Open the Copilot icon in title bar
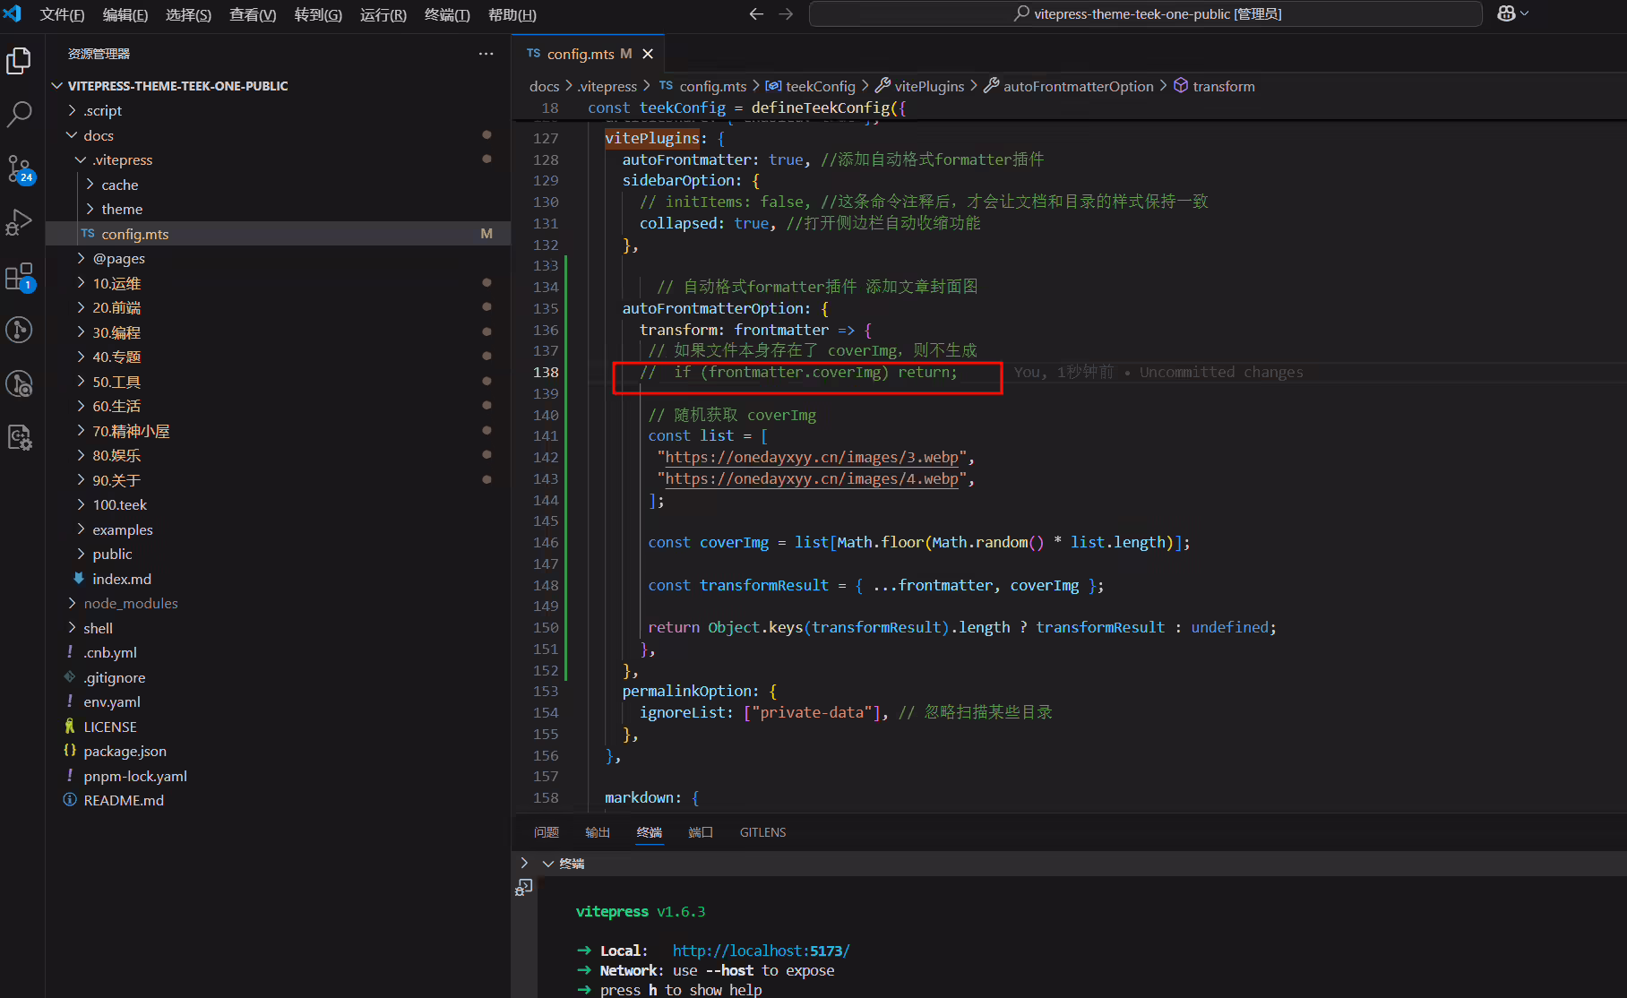The image size is (1627, 998). 1506,13
